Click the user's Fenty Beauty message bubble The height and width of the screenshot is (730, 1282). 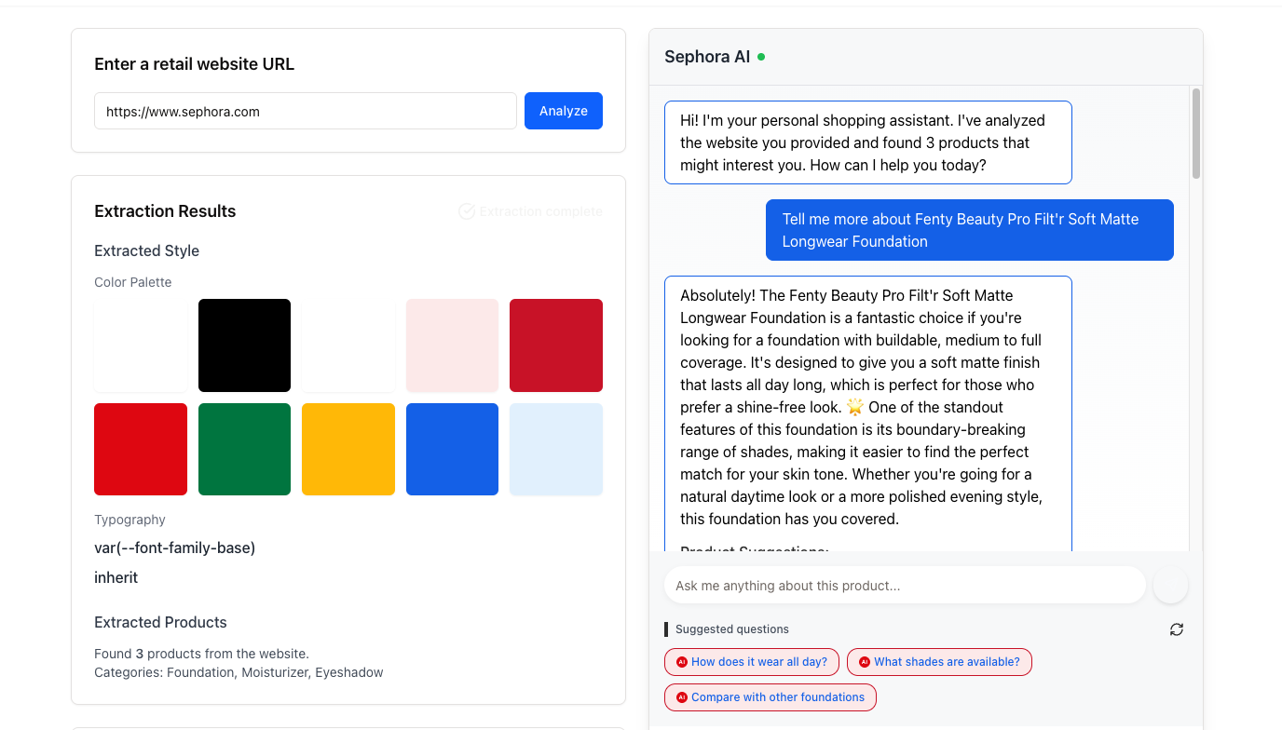969,230
